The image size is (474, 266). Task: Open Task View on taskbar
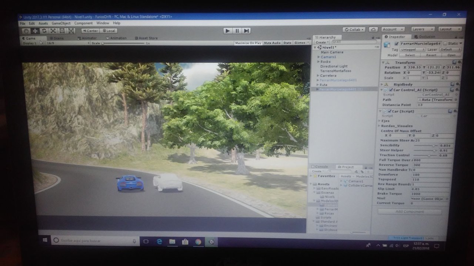146,241
